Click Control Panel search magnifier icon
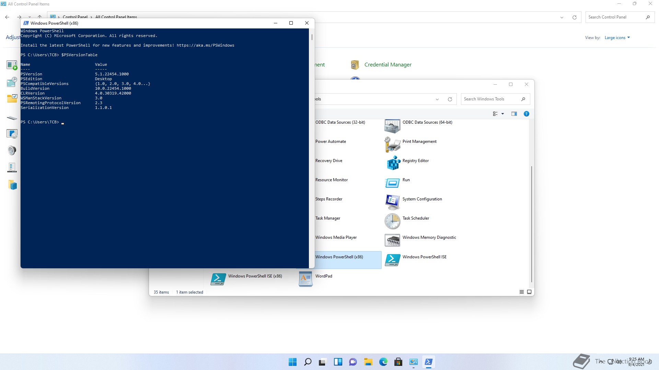 648,17
